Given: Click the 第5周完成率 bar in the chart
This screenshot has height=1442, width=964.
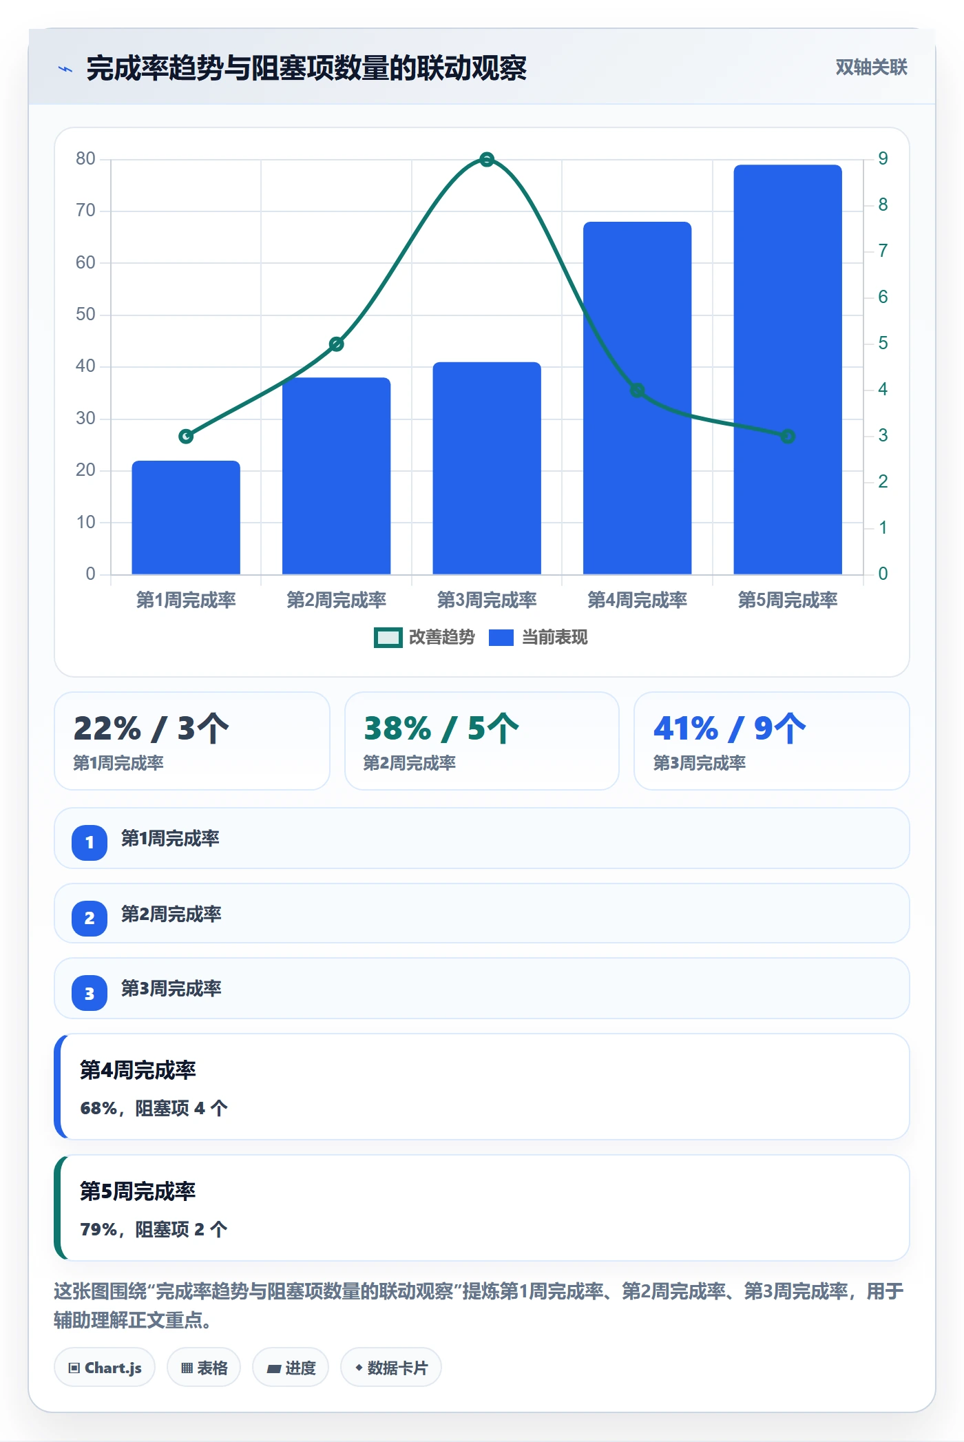Looking at the screenshot, I should click(x=788, y=370).
